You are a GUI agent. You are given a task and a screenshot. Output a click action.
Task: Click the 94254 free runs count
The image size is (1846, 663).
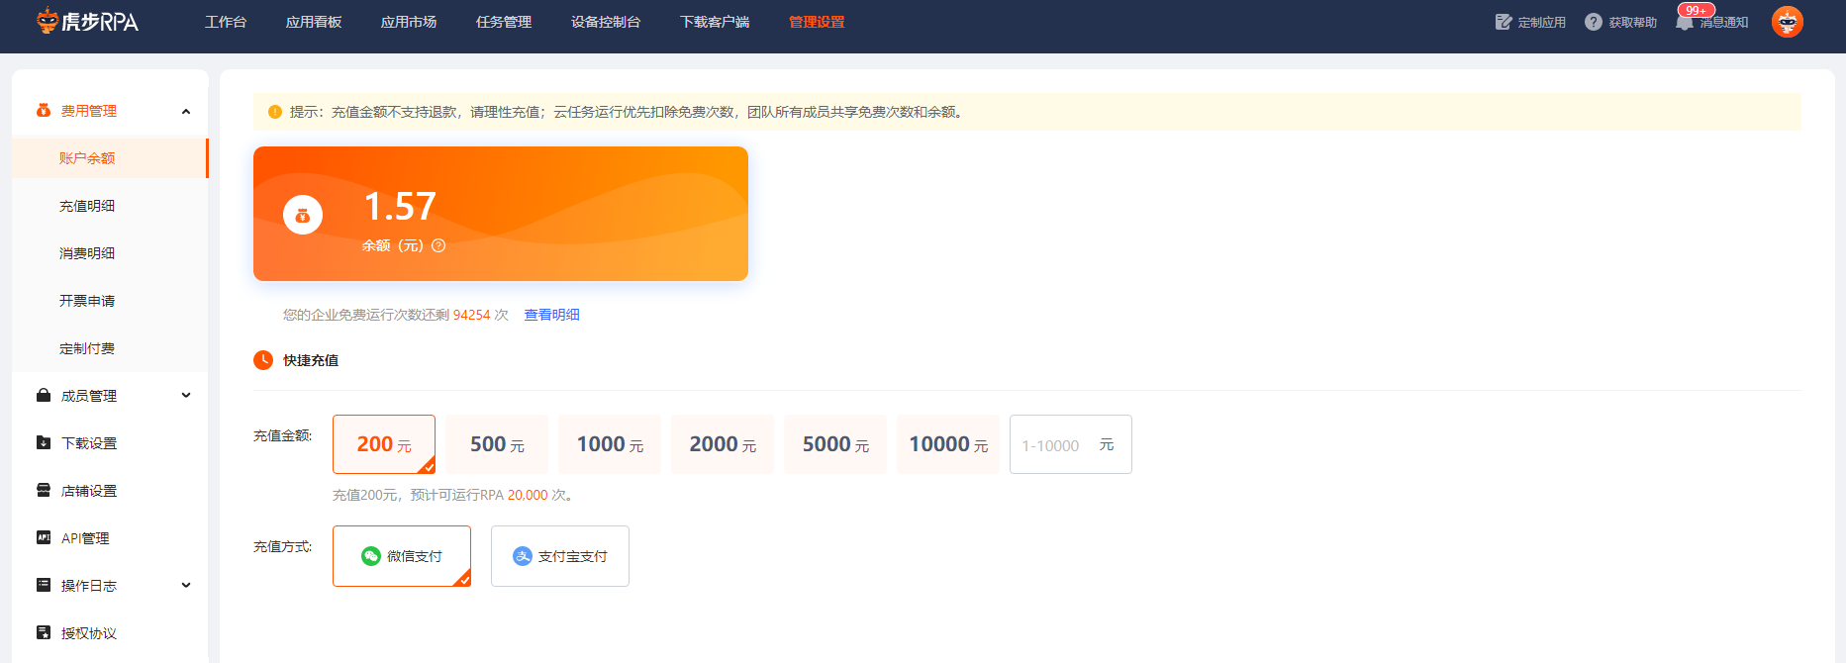click(x=471, y=315)
